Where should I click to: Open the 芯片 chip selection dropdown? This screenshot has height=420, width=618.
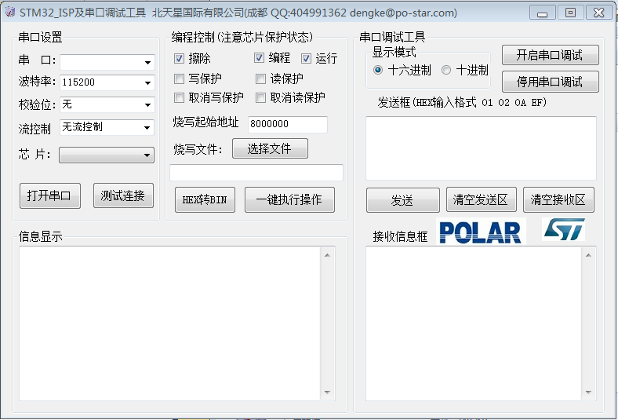pos(107,155)
